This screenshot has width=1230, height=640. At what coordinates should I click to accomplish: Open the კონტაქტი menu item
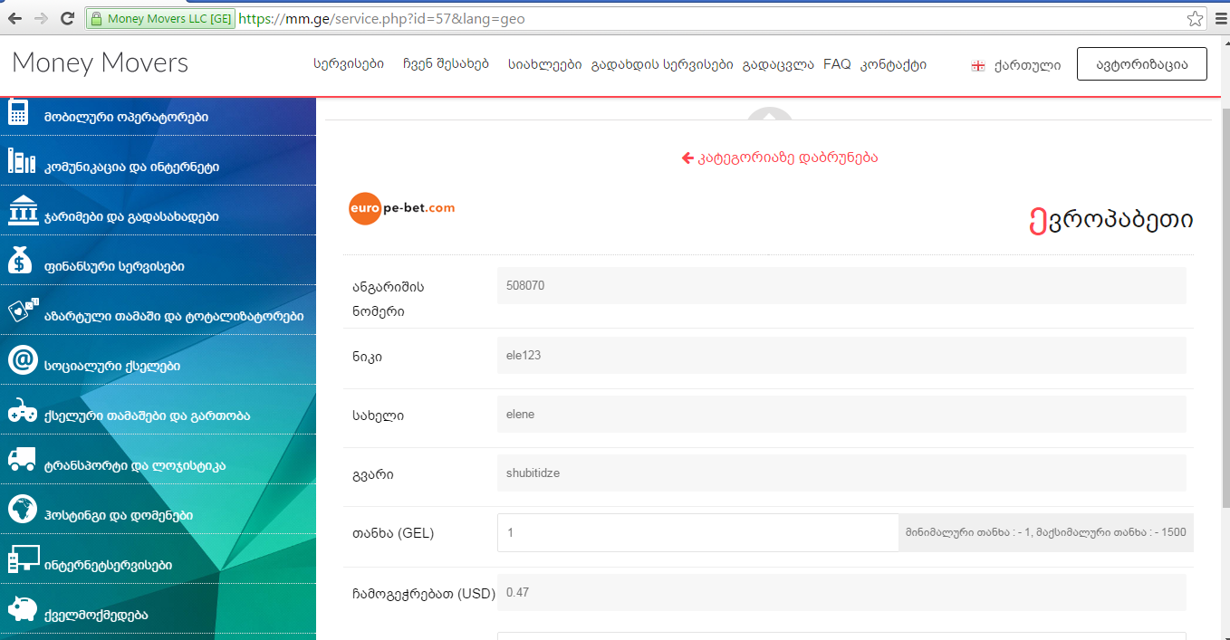point(893,64)
